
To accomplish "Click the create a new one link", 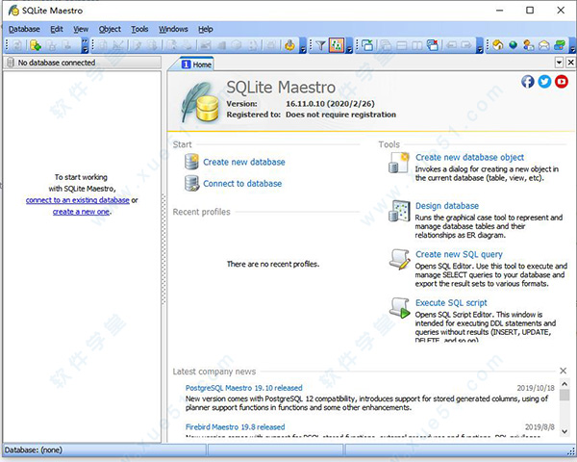I will click(x=81, y=212).
